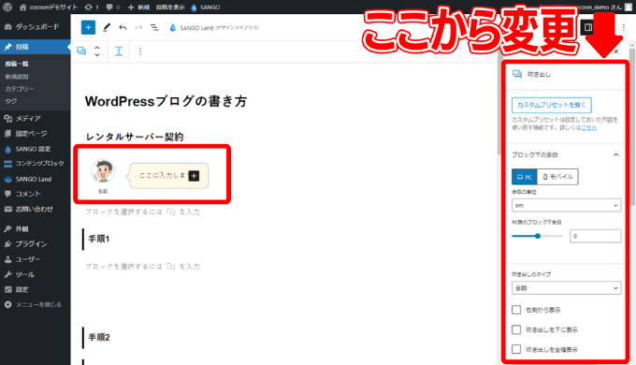Click カスタムプリセットを開く button
This screenshot has height=365, width=636.
pyautogui.click(x=551, y=105)
